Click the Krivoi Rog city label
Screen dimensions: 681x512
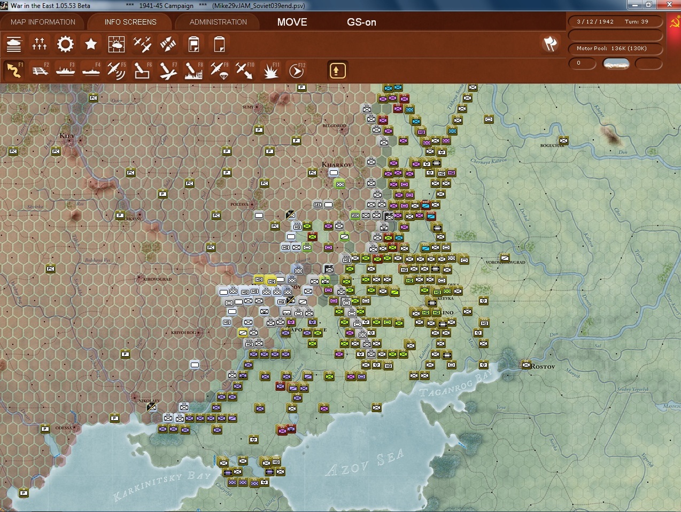tap(183, 333)
